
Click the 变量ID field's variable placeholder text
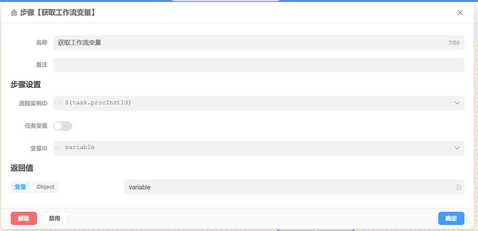(80, 147)
